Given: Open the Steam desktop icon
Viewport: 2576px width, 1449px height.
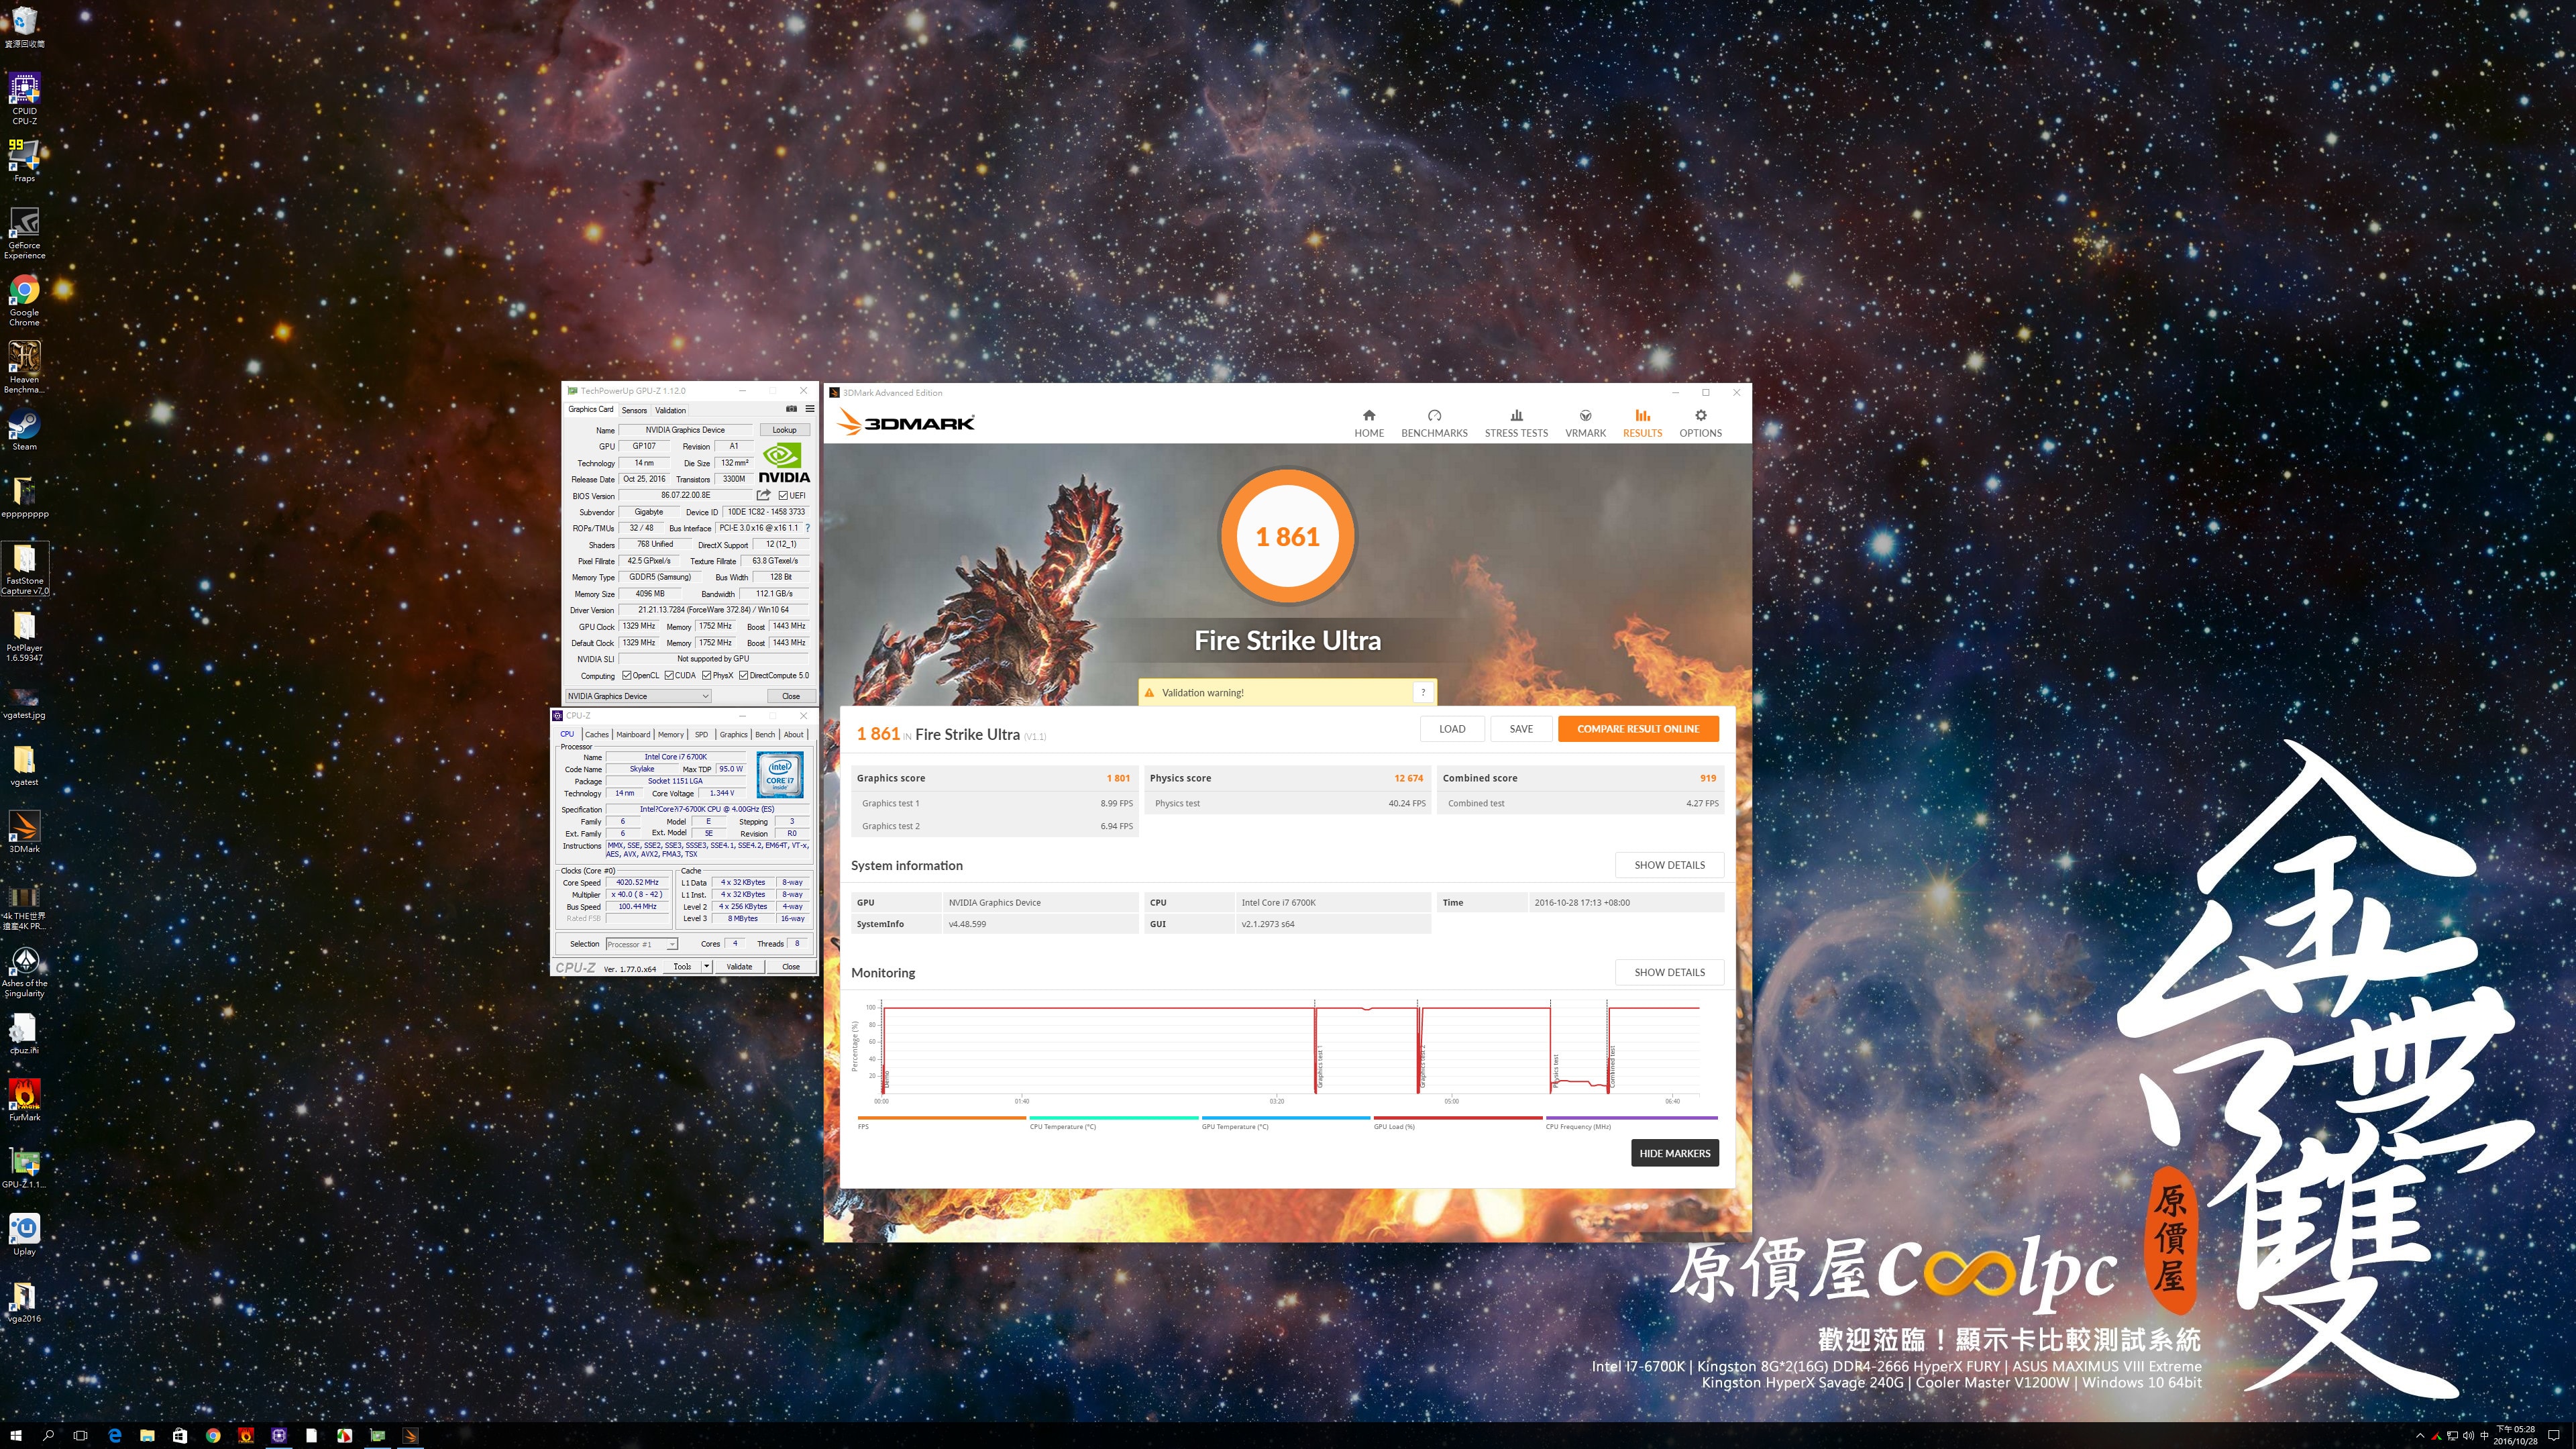Looking at the screenshot, I should 24,430.
